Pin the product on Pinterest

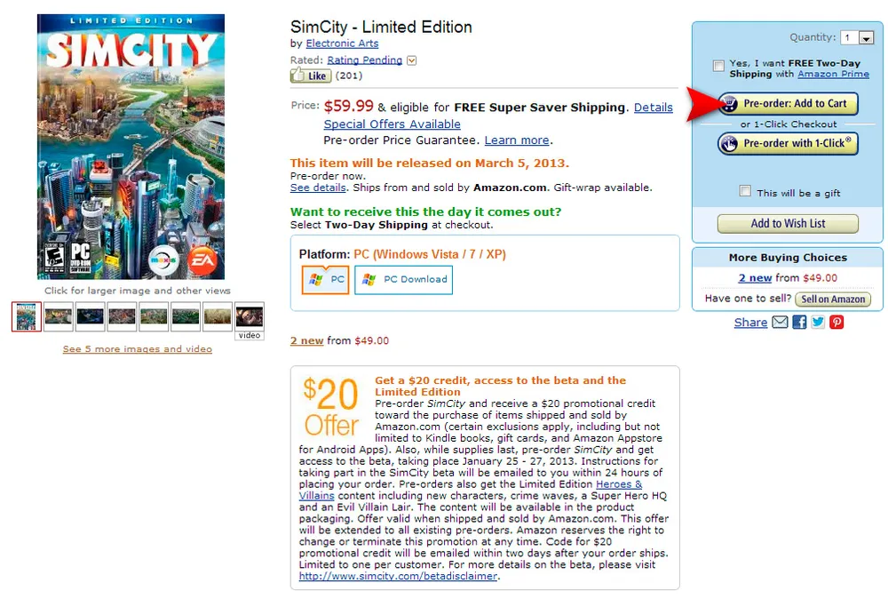click(x=836, y=323)
